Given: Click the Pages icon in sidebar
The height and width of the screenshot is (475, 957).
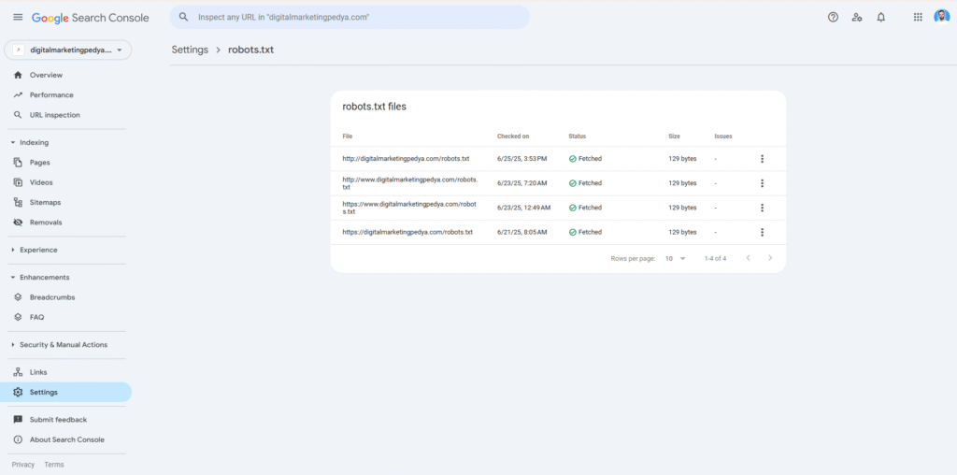Looking at the screenshot, I should (x=18, y=163).
